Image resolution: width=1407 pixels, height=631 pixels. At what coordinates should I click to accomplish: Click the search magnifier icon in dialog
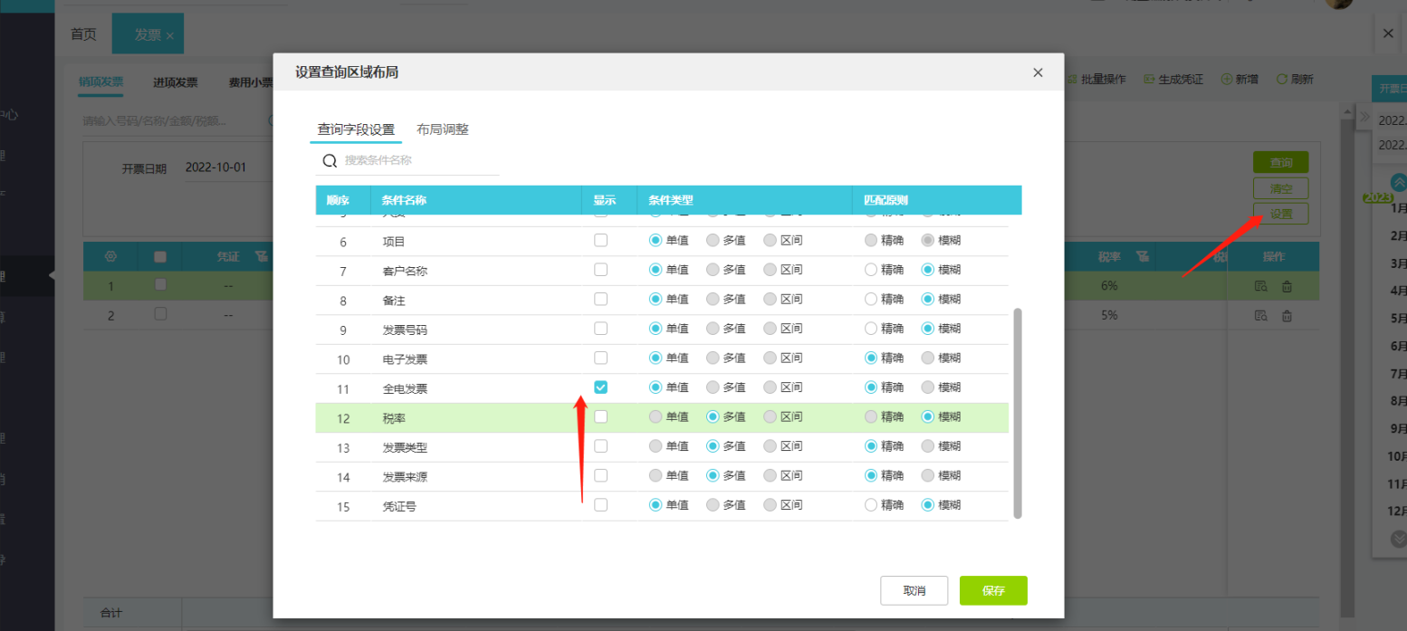tap(330, 160)
